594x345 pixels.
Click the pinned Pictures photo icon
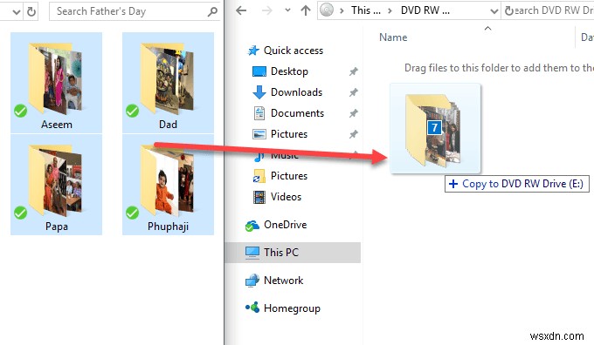(x=259, y=134)
